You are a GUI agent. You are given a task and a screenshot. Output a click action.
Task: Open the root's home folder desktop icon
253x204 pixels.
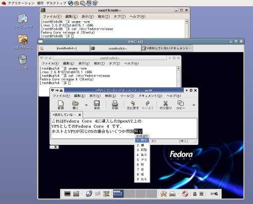click(x=23, y=42)
